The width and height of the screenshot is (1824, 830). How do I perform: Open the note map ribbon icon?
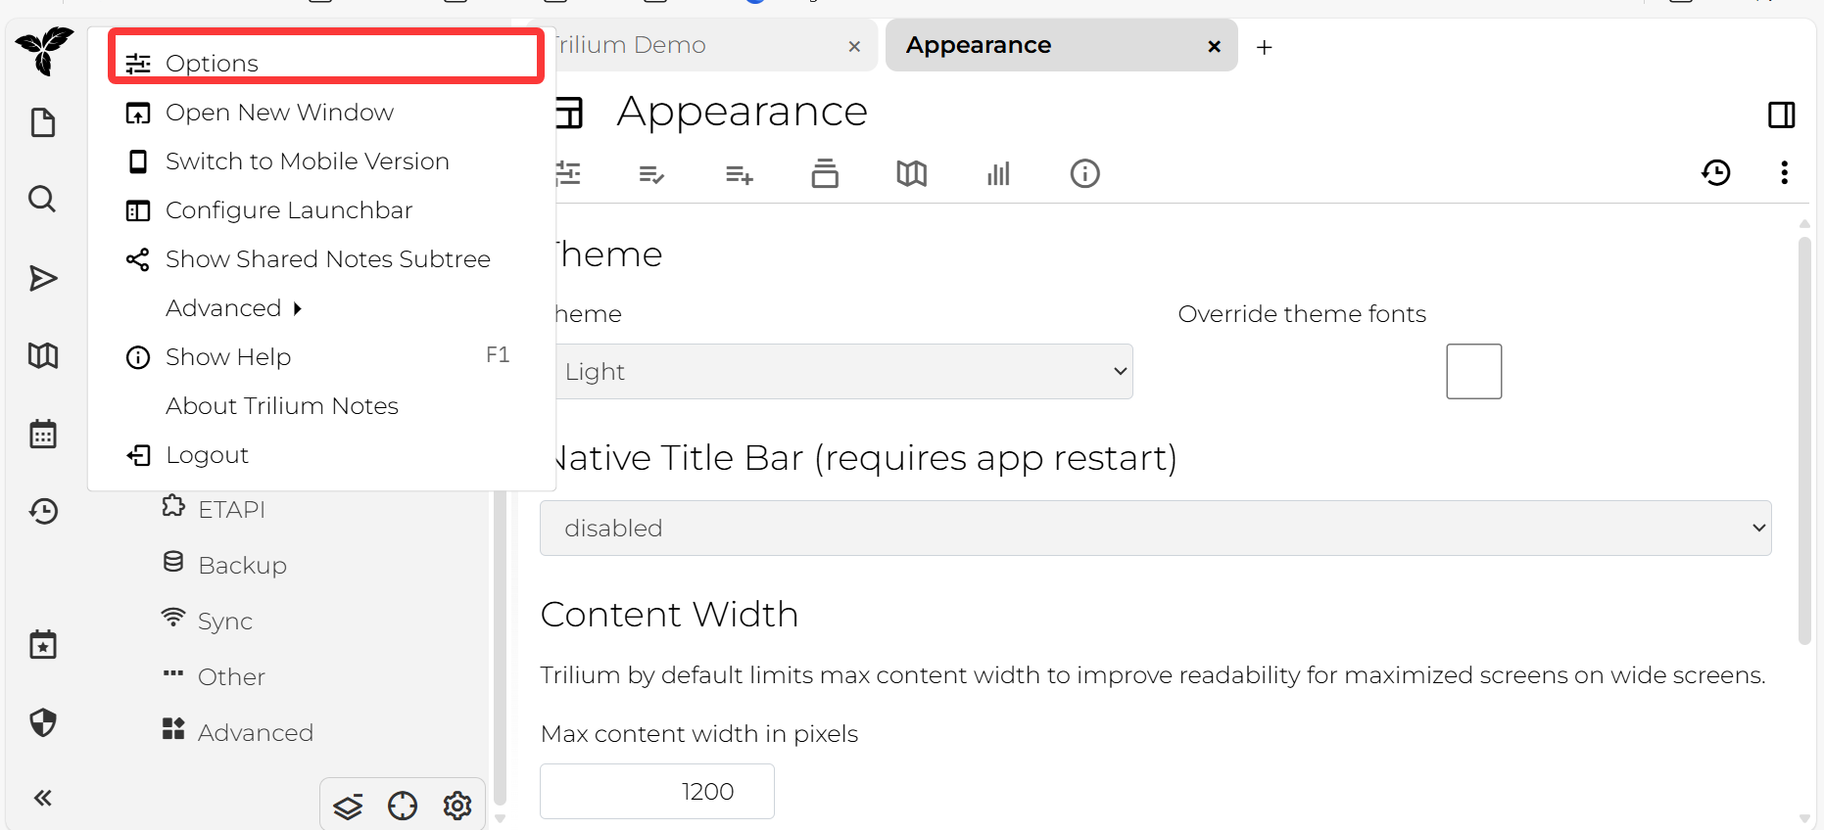click(x=911, y=173)
